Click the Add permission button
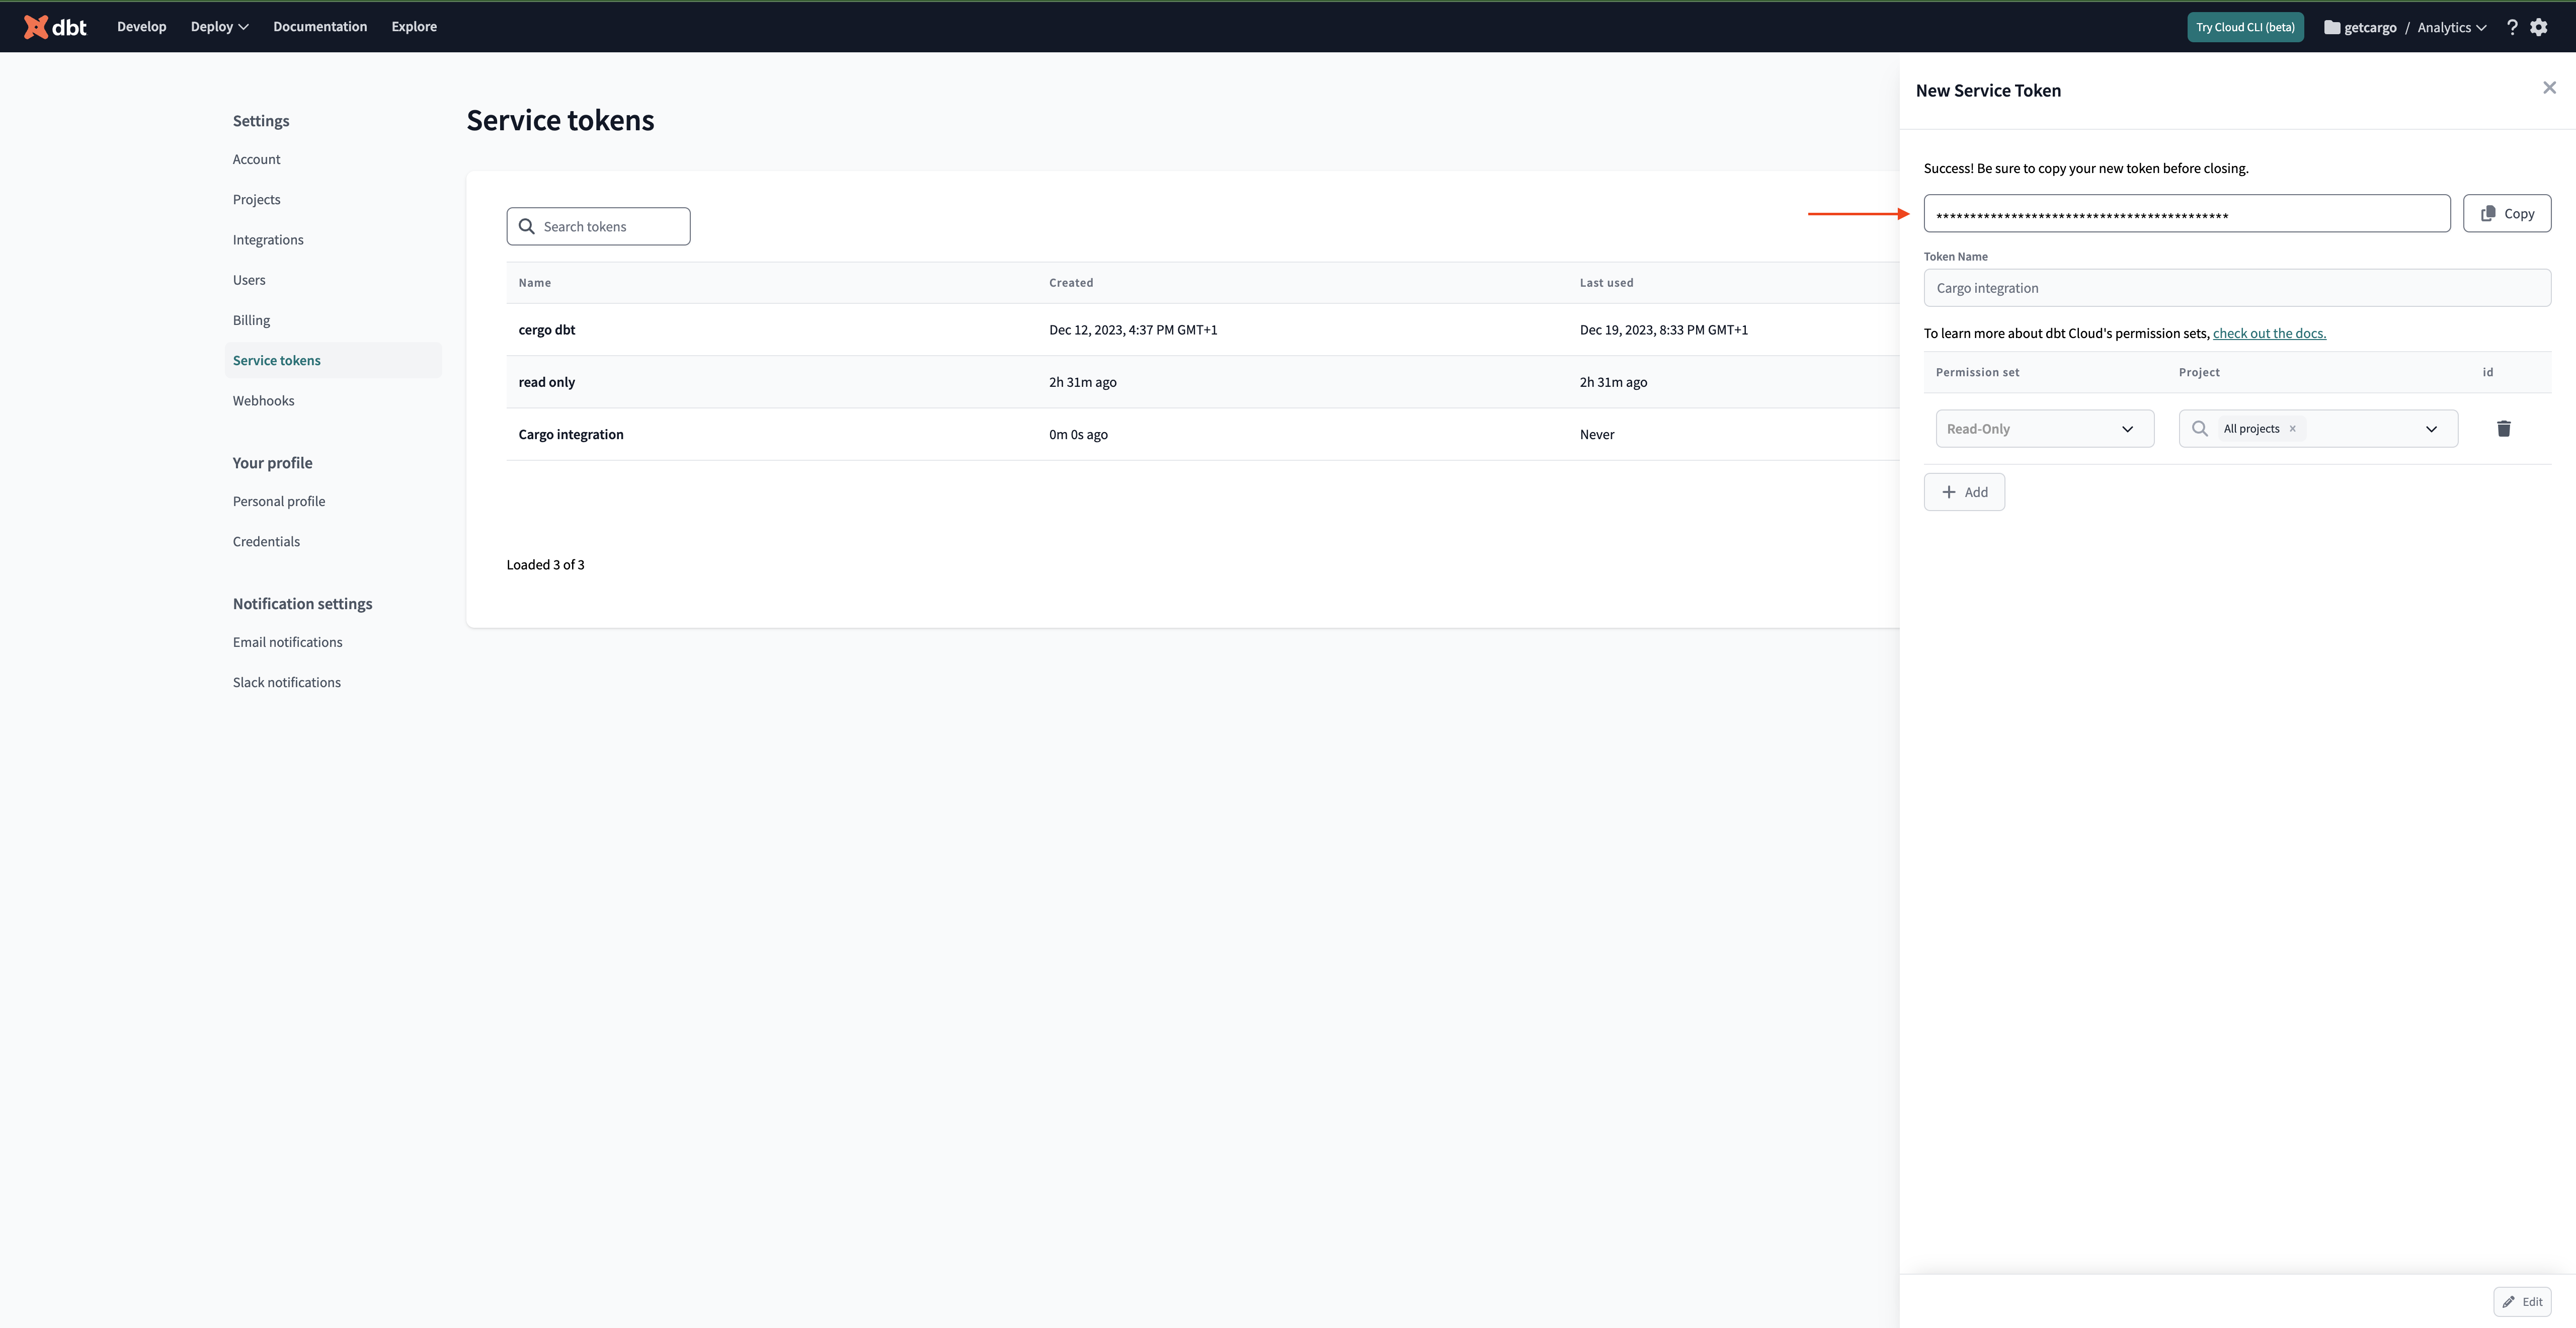This screenshot has width=2576, height=1328. (x=1964, y=492)
